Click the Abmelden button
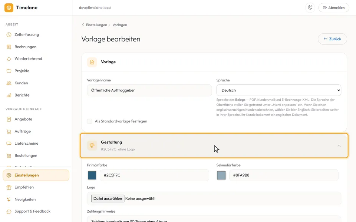 [334, 8]
